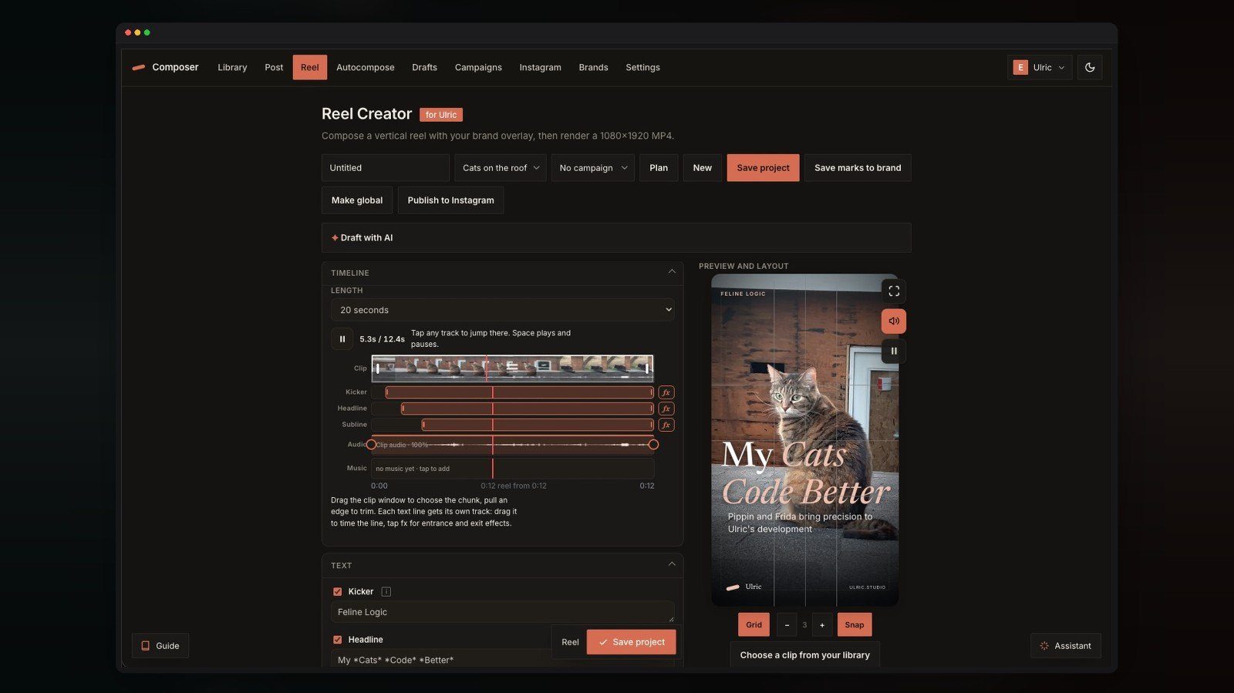Viewport: 1234px width, 693px height.
Task: Click the Headline track bar
Action: click(x=528, y=409)
